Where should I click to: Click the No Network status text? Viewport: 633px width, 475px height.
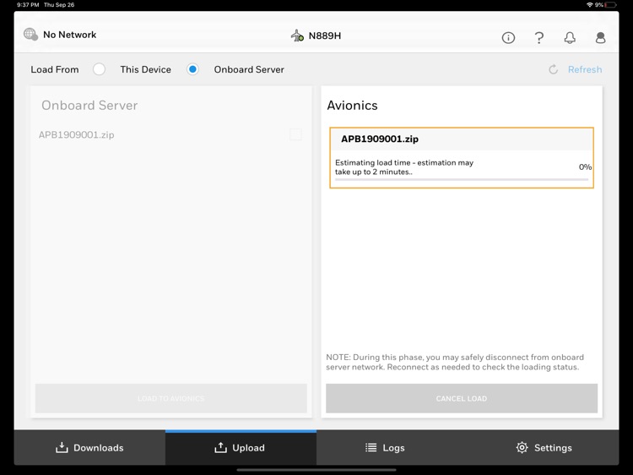click(69, 35)
